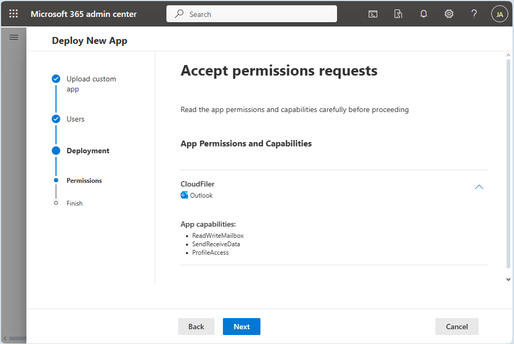
Task: Open the Cloud Shell terminal icon
Action: pyautogui.click(x=373, y=14)
